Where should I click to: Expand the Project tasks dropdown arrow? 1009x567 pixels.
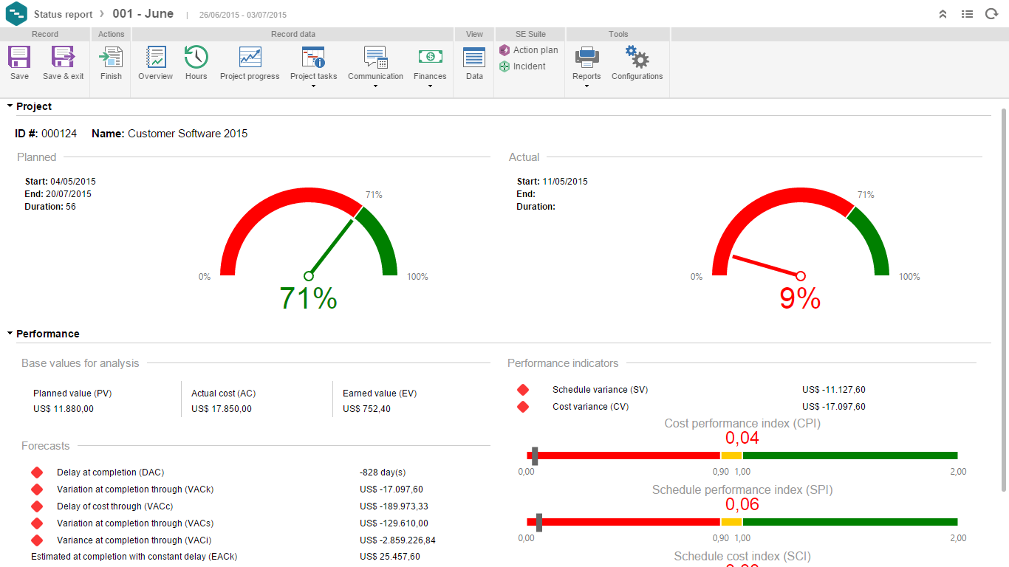click(313, 86)
